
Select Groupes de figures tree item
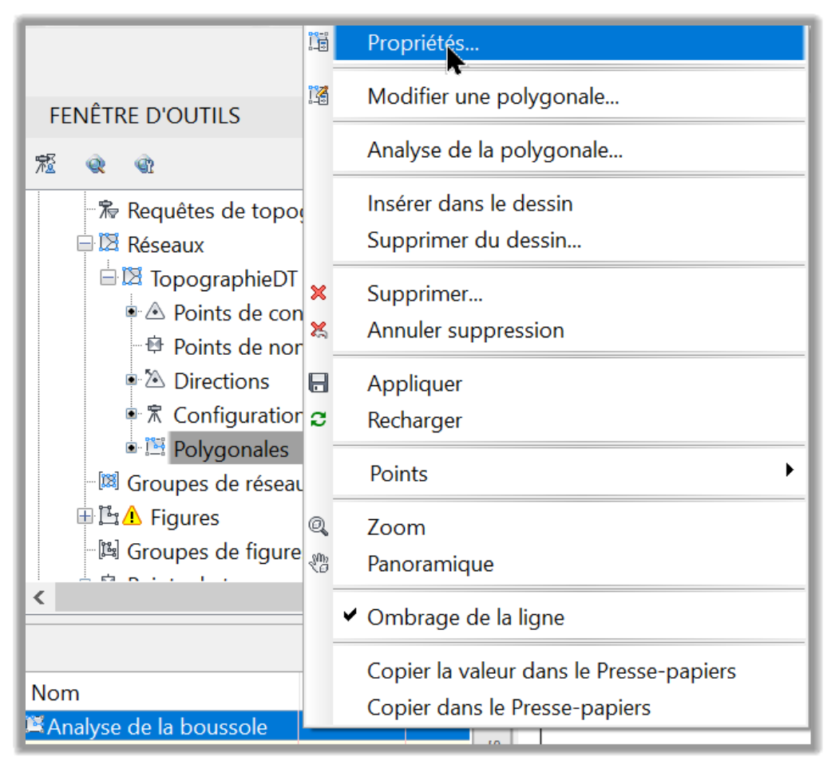coord(214,552)
